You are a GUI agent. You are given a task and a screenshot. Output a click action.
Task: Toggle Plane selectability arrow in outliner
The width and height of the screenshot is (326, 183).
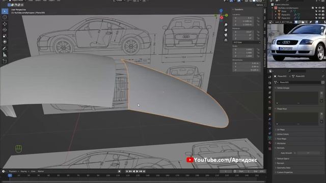click(316, 11)
